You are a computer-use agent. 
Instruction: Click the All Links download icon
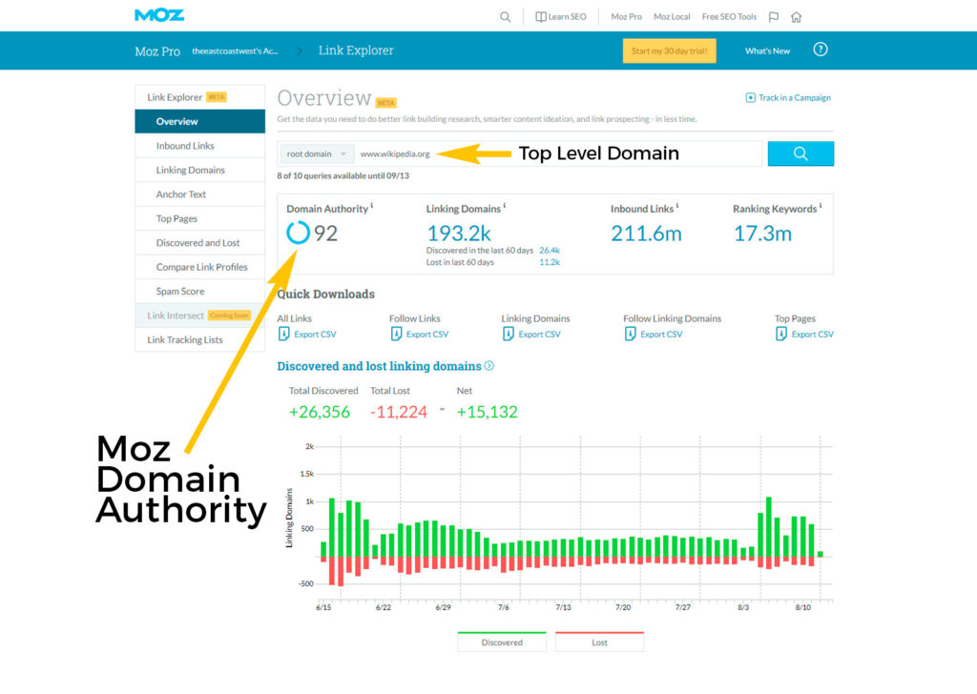[x=284, y=335]
